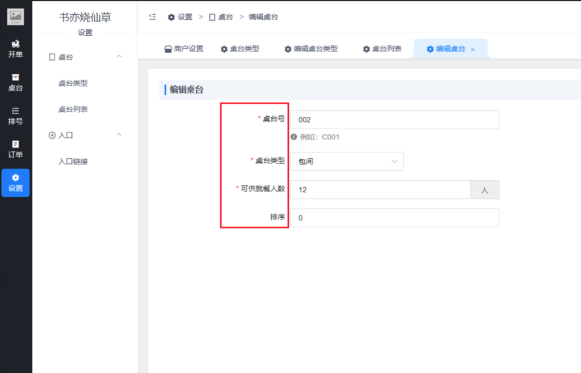Open the 桌台类型 dropdown showing 包间
This screenshot has width=581, height=373.
coord(346,161)
